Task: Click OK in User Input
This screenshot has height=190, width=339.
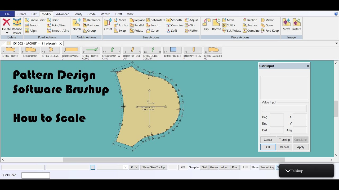Action: 268,147
